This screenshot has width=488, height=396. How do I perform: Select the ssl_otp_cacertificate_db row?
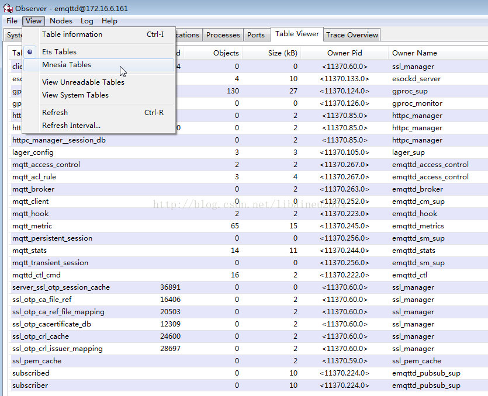pyautogui.click(x=248, y=324)
